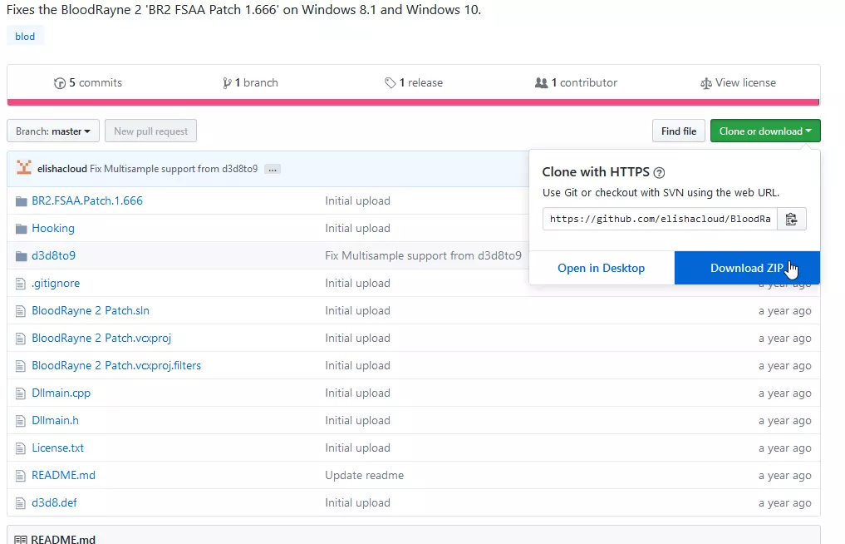Click the commits history clock icon
Screen dimensions: 845x544
click(59, 83)
